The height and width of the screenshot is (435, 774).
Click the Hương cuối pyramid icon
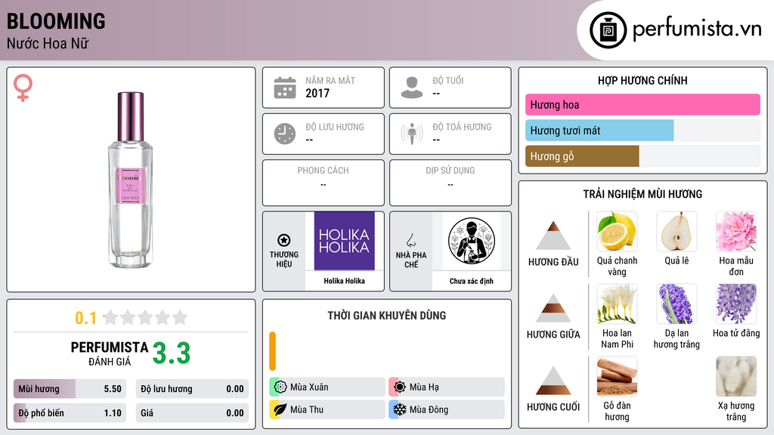(553, 381)
